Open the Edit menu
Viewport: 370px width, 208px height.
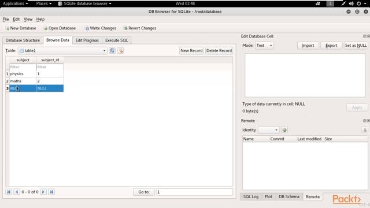16,19
